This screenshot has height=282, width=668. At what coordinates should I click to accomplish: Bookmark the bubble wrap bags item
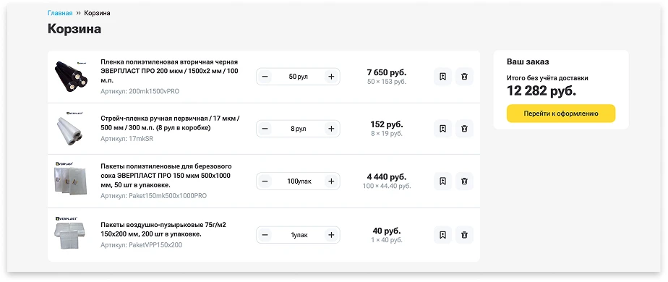442,235
